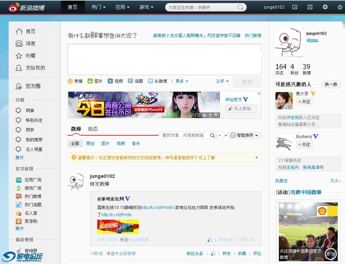The height and width of the screenshot is (264, 345).
Task: Add a video with 视频 icon
Action: click(115, 81)
